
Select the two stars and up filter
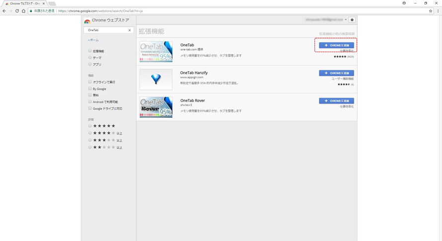[90, 147]
